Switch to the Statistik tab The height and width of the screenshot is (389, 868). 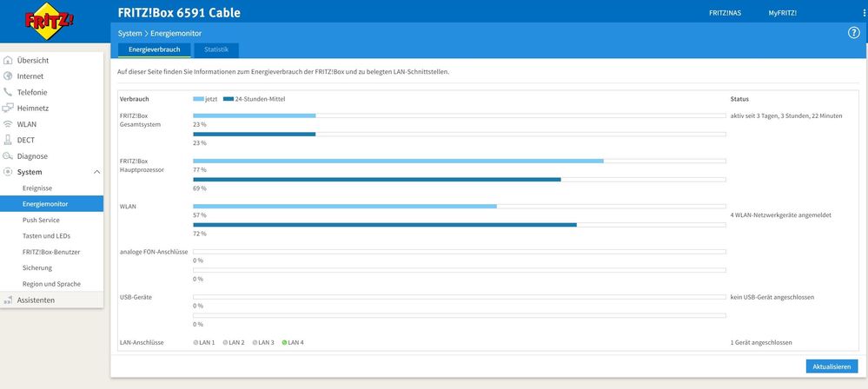215,49
